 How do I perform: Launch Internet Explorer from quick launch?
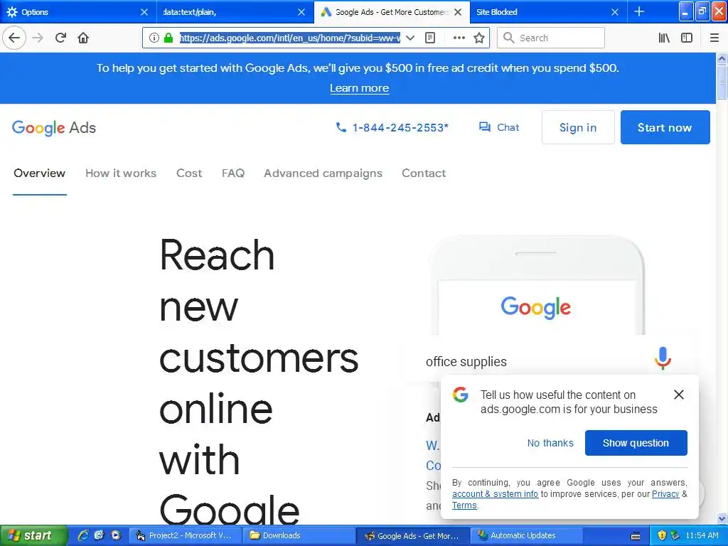point(83,535)
